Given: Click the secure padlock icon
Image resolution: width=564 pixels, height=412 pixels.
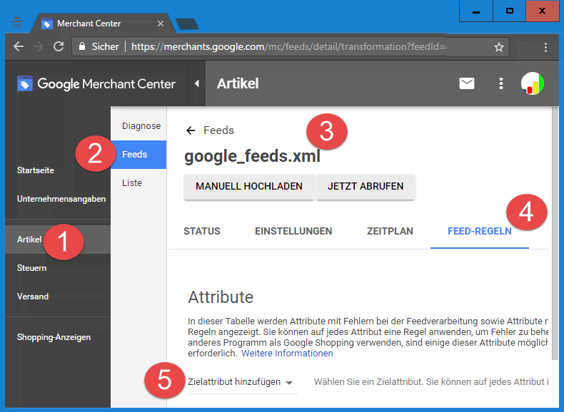Looking at the screenshot, I should point(82,46).
